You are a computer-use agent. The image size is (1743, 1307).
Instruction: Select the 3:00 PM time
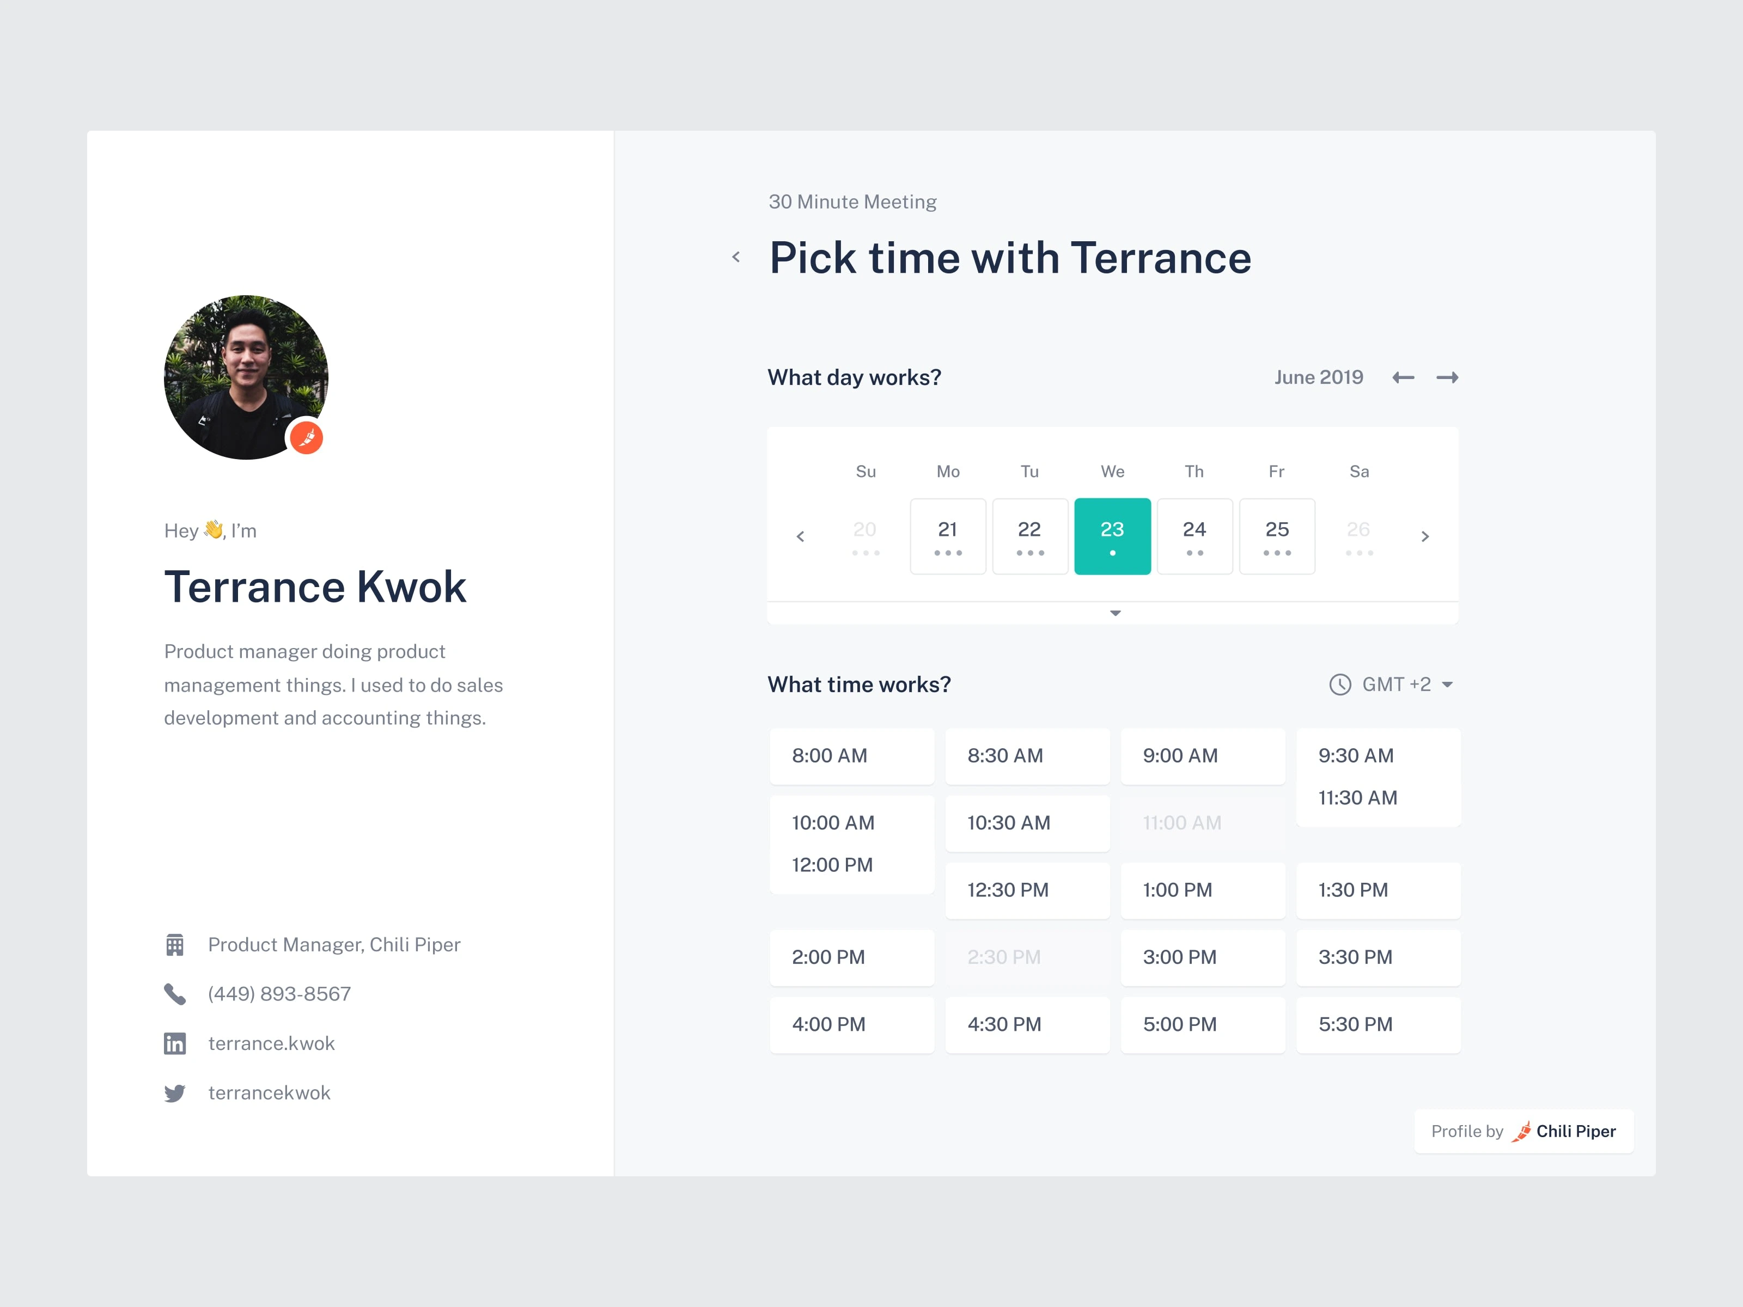point(1203,958)
